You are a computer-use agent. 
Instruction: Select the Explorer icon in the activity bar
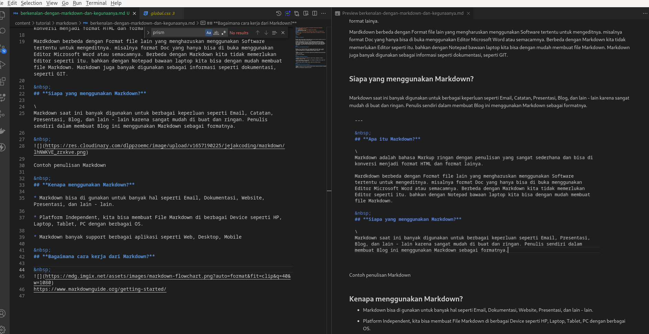(x=3, y=15)
